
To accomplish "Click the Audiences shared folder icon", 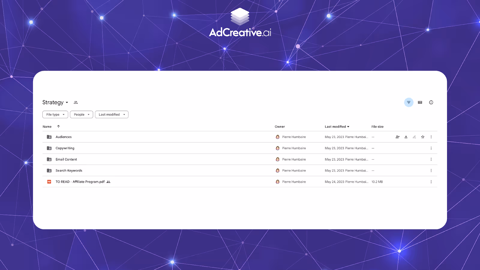I will (49, 137).
